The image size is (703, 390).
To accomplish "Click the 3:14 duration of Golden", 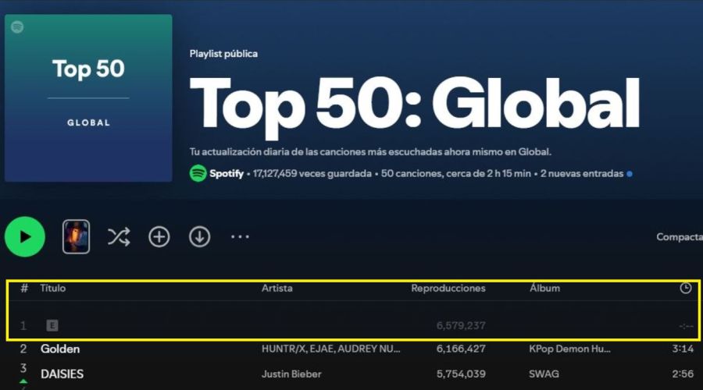I will pos(683,349).
